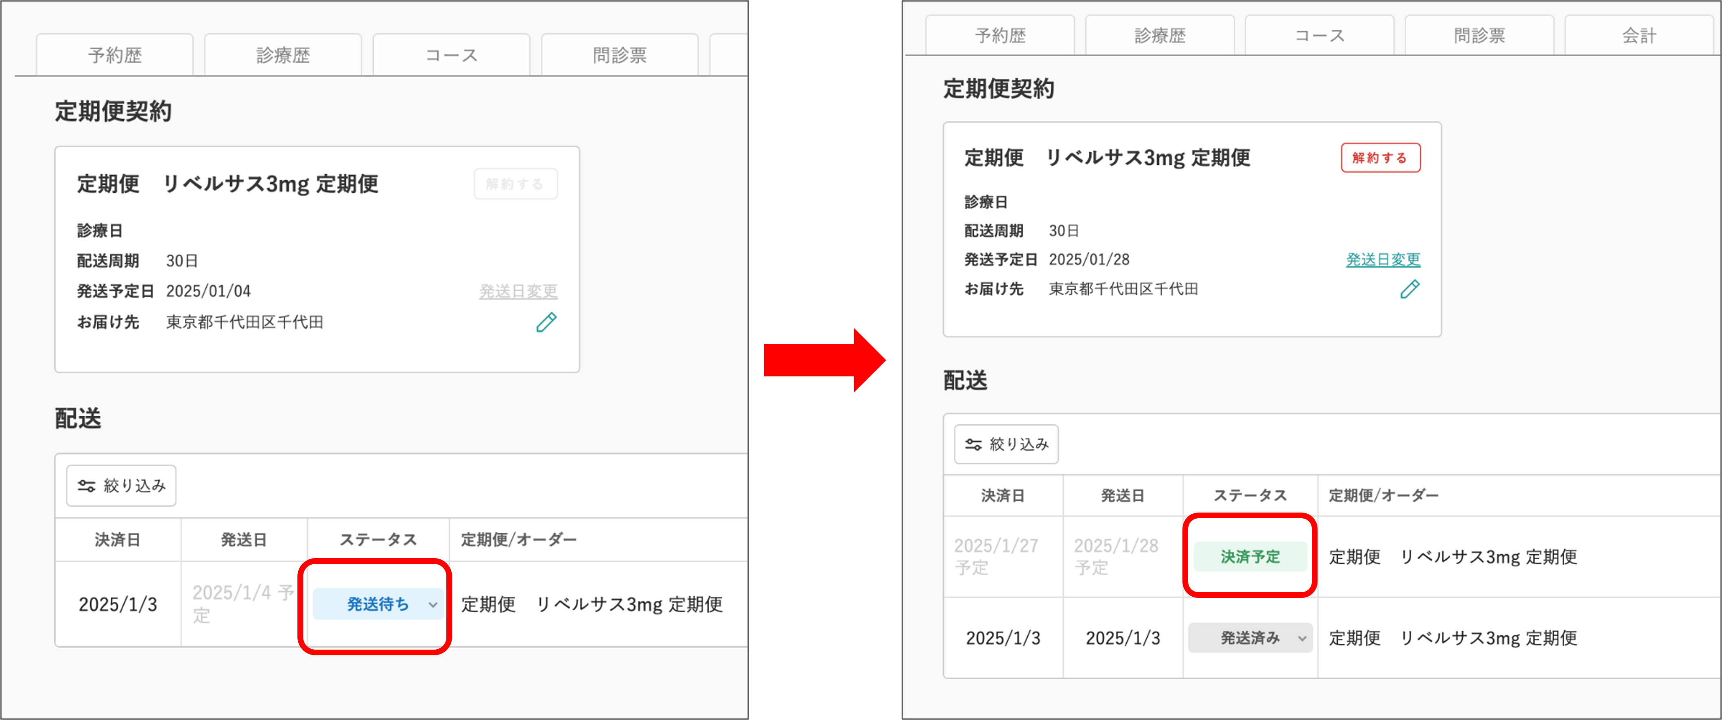
Task: Open 診療歴 tab in right panel
Action: [1160, 35]
